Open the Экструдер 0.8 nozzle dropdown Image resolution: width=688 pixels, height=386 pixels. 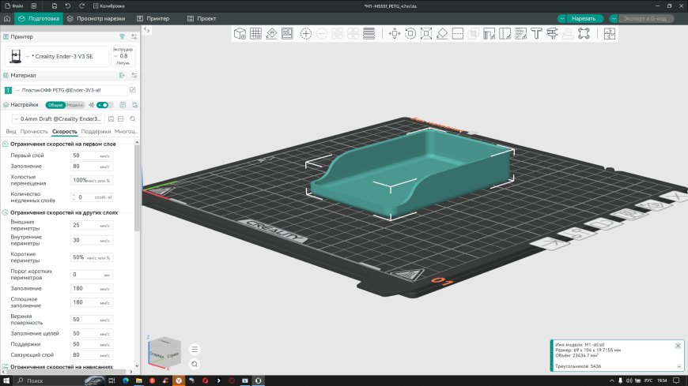coord(123,56)
